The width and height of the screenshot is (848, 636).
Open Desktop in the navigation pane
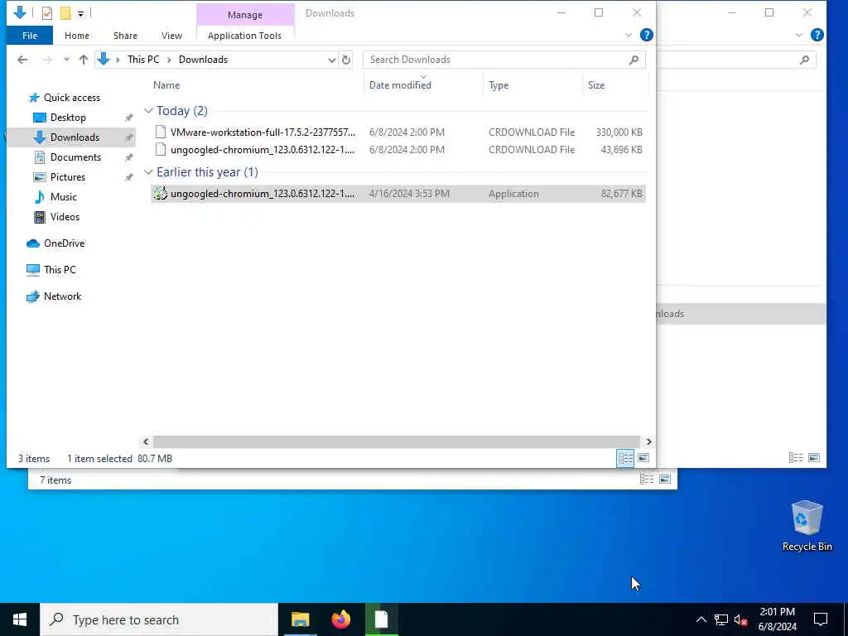68,118
